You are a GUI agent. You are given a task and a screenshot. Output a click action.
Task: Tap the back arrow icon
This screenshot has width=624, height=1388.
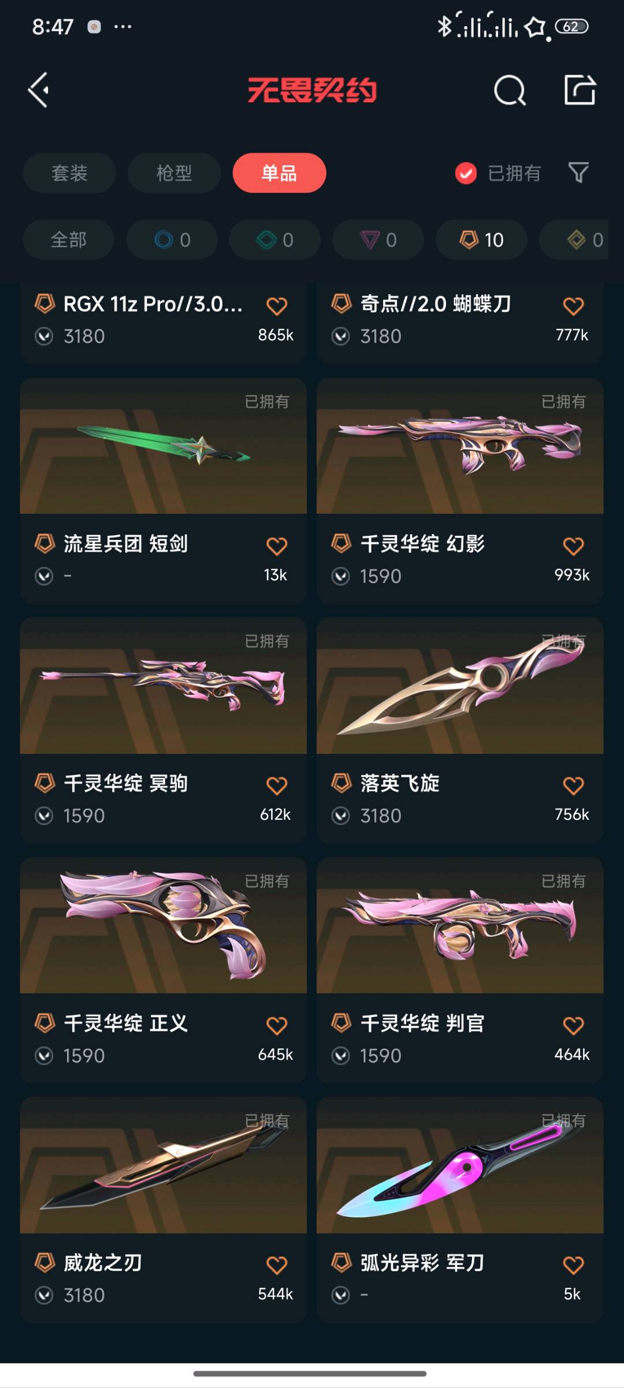(x=39, y=90)
